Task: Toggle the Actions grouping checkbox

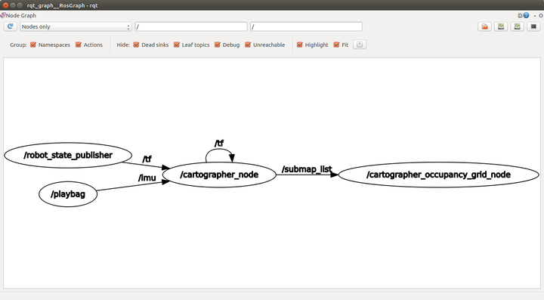Action: click(79, 45)
